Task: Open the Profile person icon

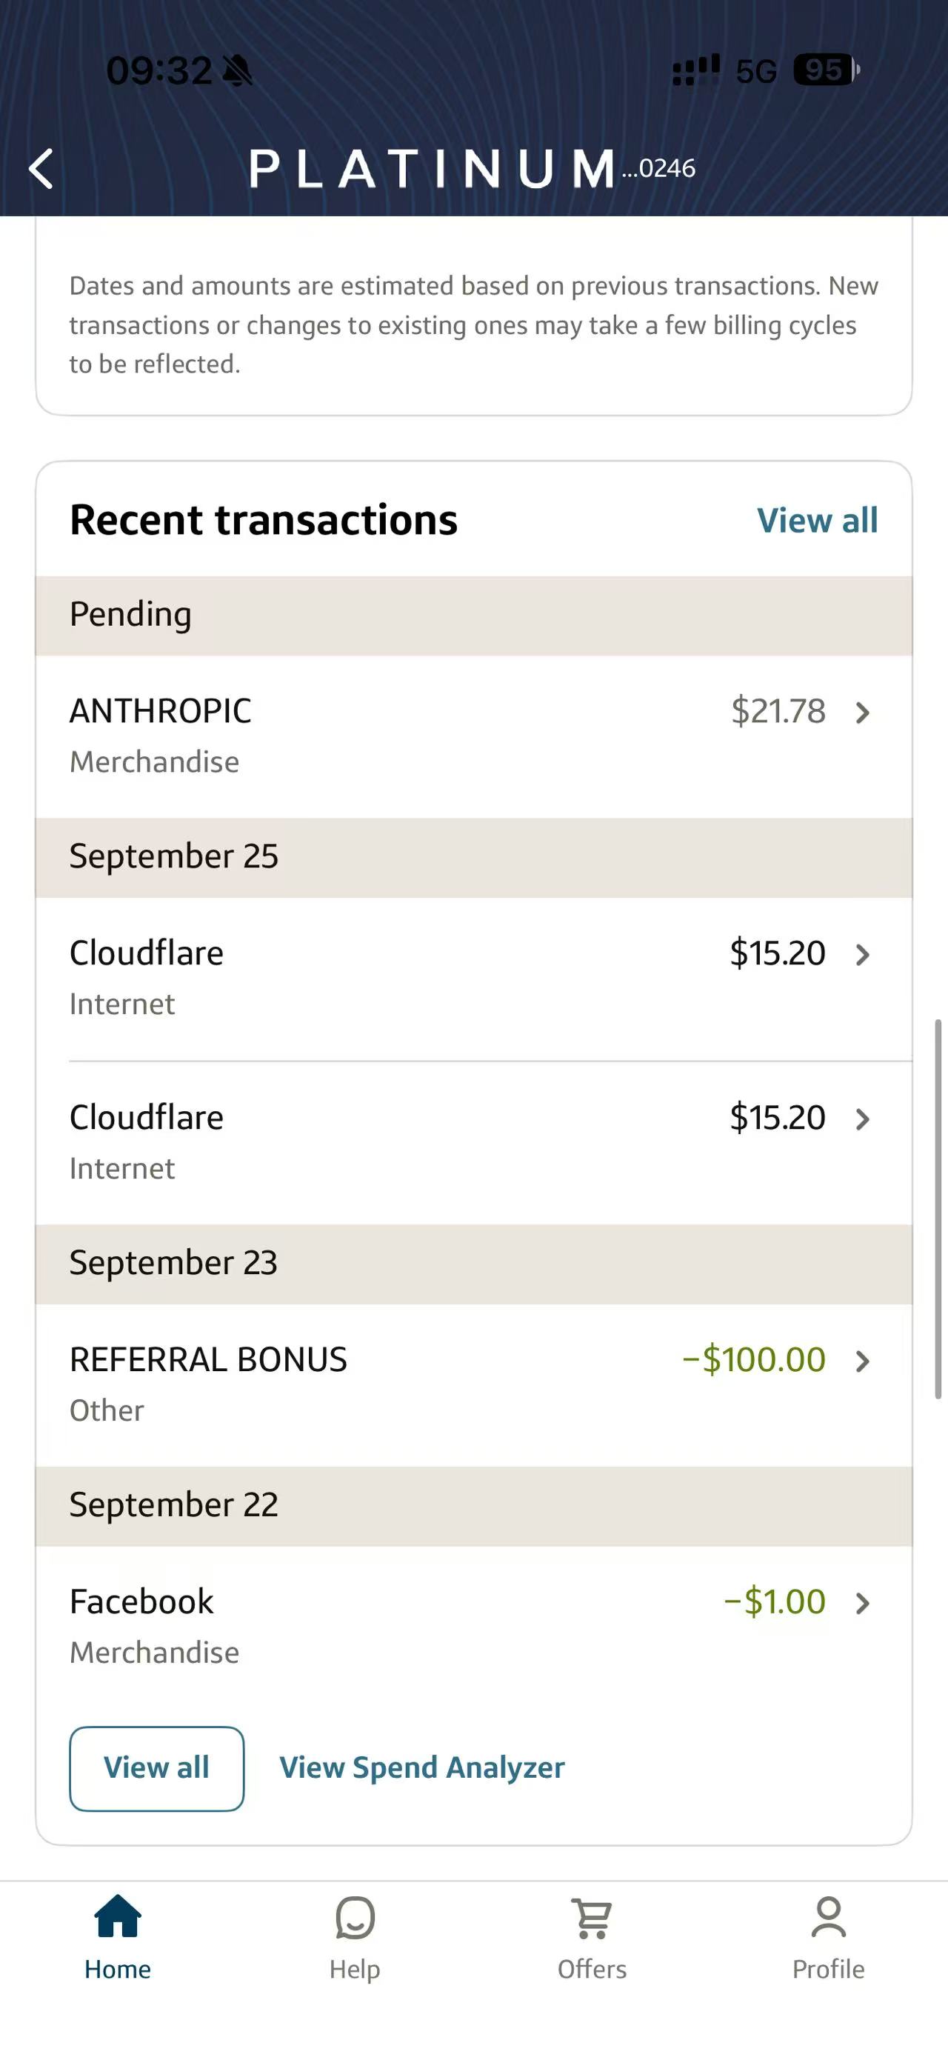Action: [828, 1917]
